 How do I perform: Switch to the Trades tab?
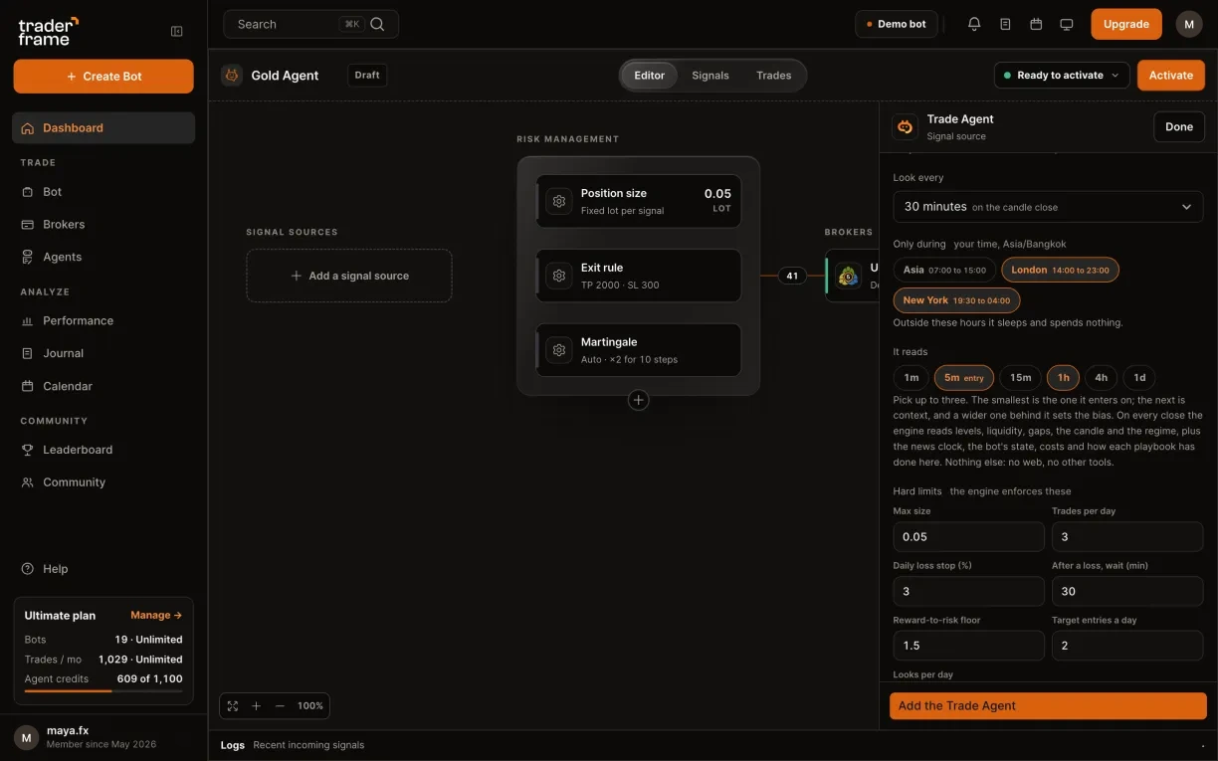(774, 76)
